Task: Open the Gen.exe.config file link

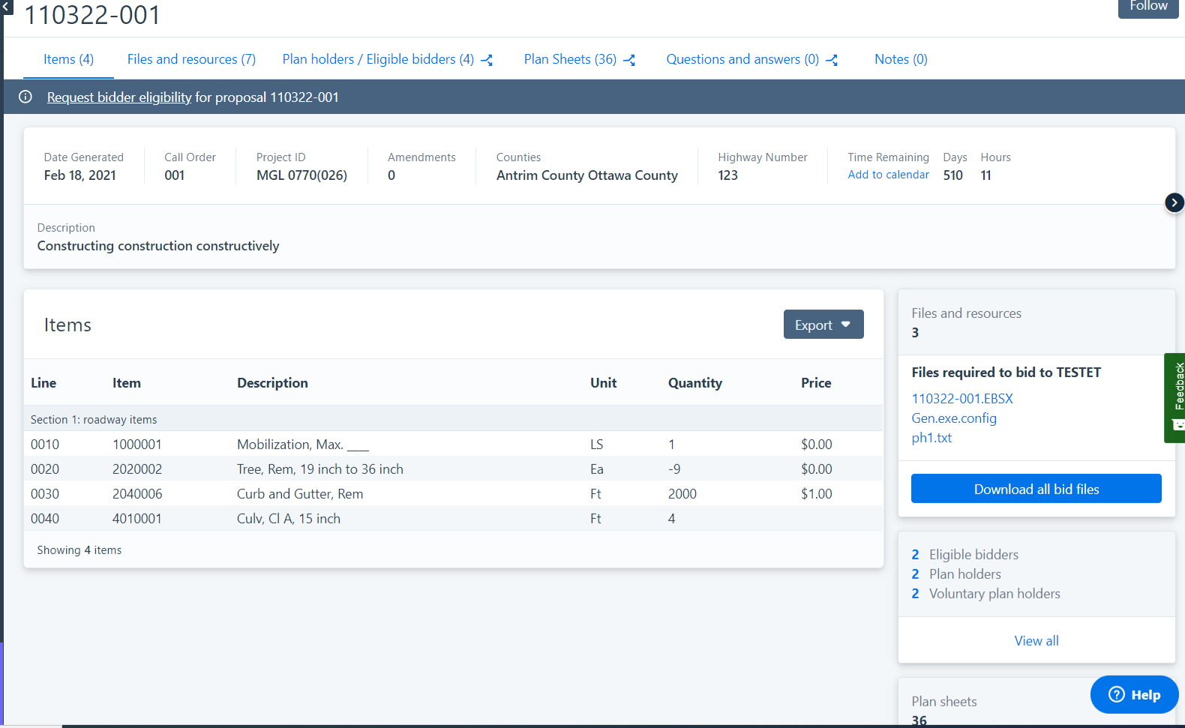Action: coord(953,418)
